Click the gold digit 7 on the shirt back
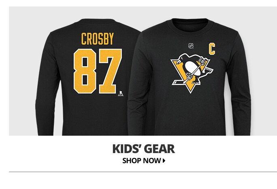The height and width of the screenshot is (189, 277). click(110, 71)
